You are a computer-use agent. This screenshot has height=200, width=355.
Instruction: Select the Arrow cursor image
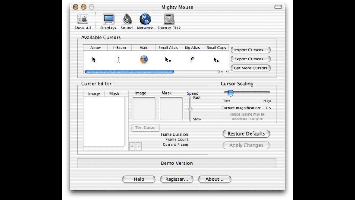tap(94, 60)
